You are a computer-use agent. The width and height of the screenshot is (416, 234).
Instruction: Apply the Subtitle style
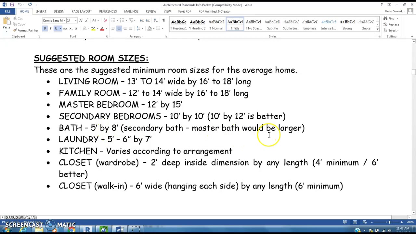coord(272,25)
